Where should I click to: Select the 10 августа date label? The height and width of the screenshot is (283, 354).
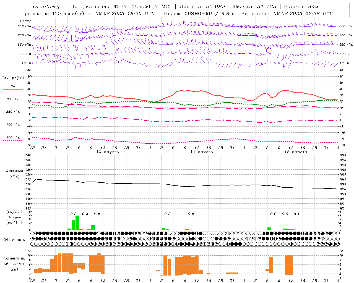(x=108, y=152)
